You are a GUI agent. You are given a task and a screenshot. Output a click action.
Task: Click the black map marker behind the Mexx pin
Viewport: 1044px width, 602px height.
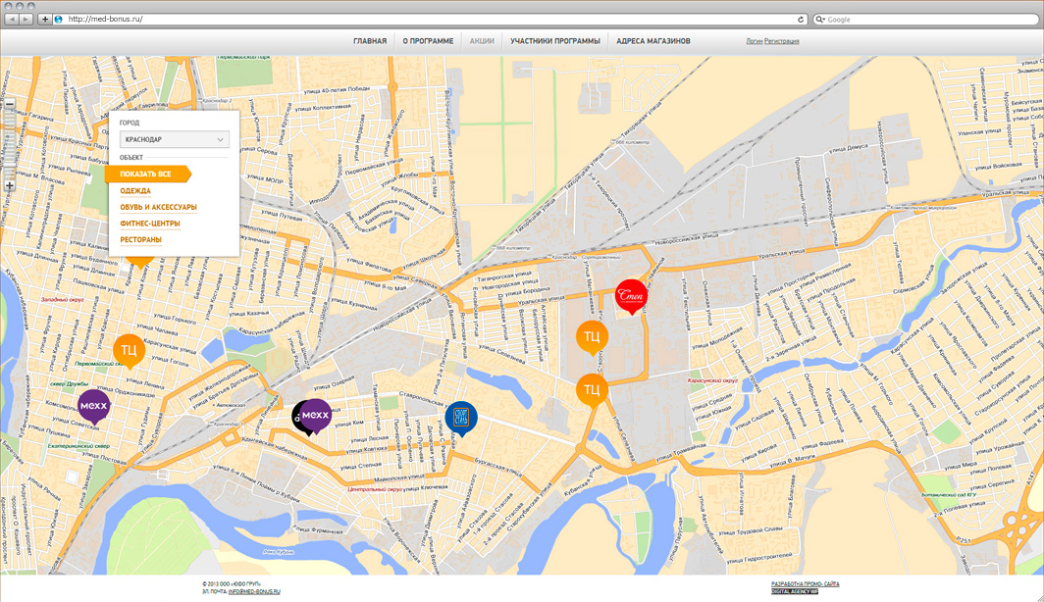coord(296,419)
